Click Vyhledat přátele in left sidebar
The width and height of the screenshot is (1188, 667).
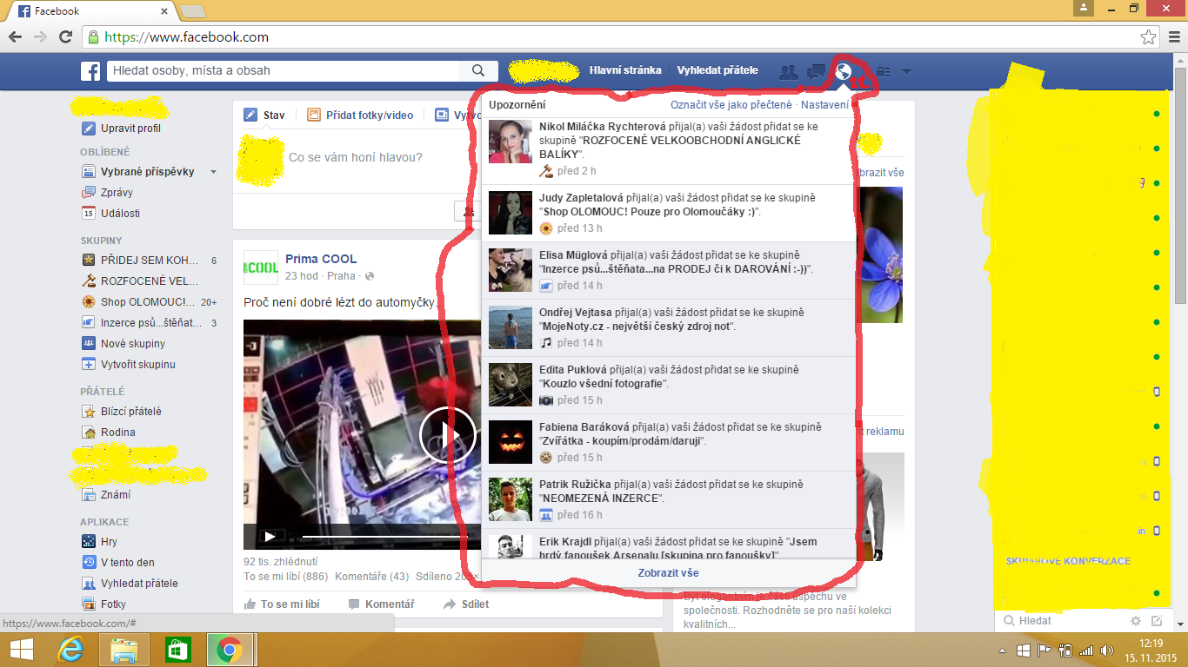[139, 584]
